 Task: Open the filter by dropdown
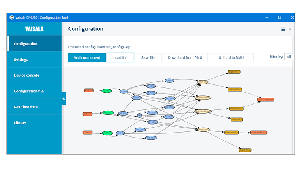[289, 57]
